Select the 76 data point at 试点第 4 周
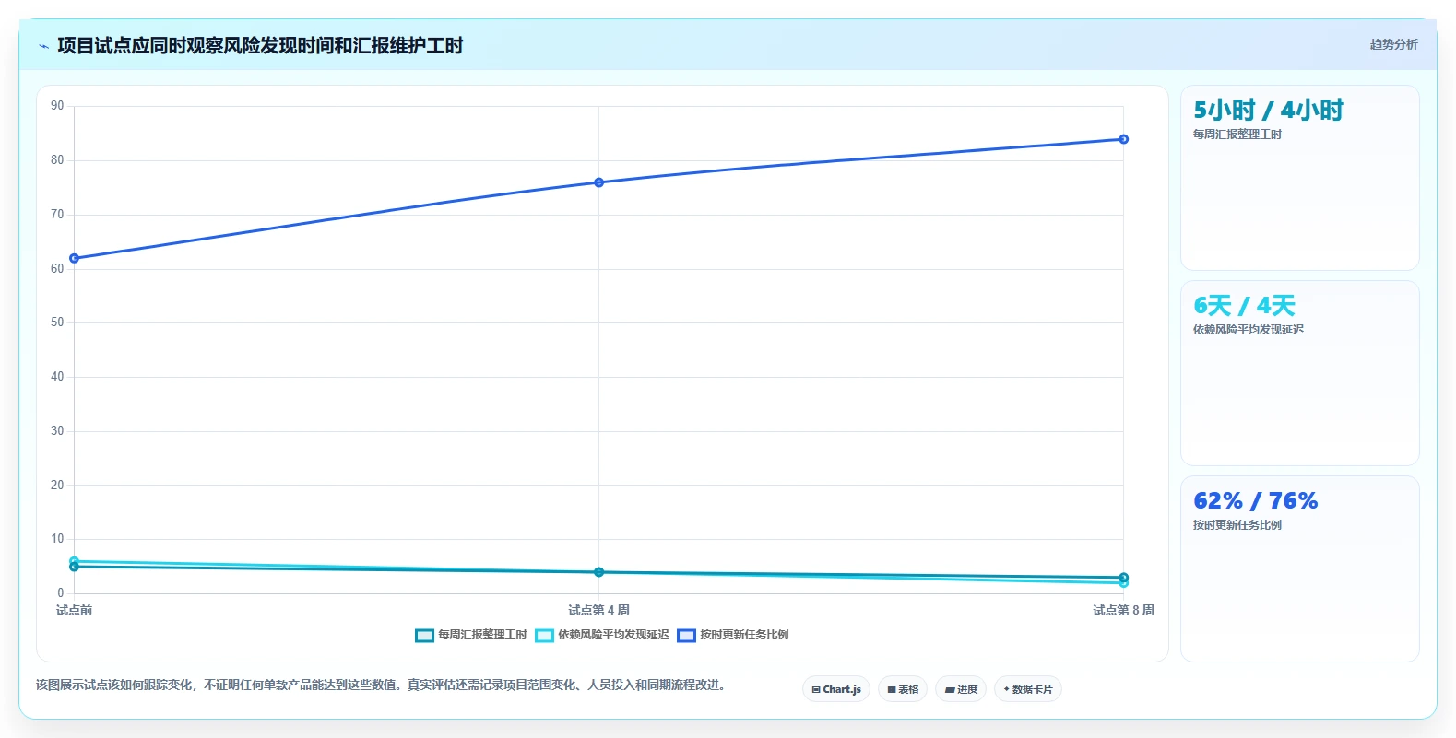This screenshot has width=1456, height=738. click(x=598, y=182)
